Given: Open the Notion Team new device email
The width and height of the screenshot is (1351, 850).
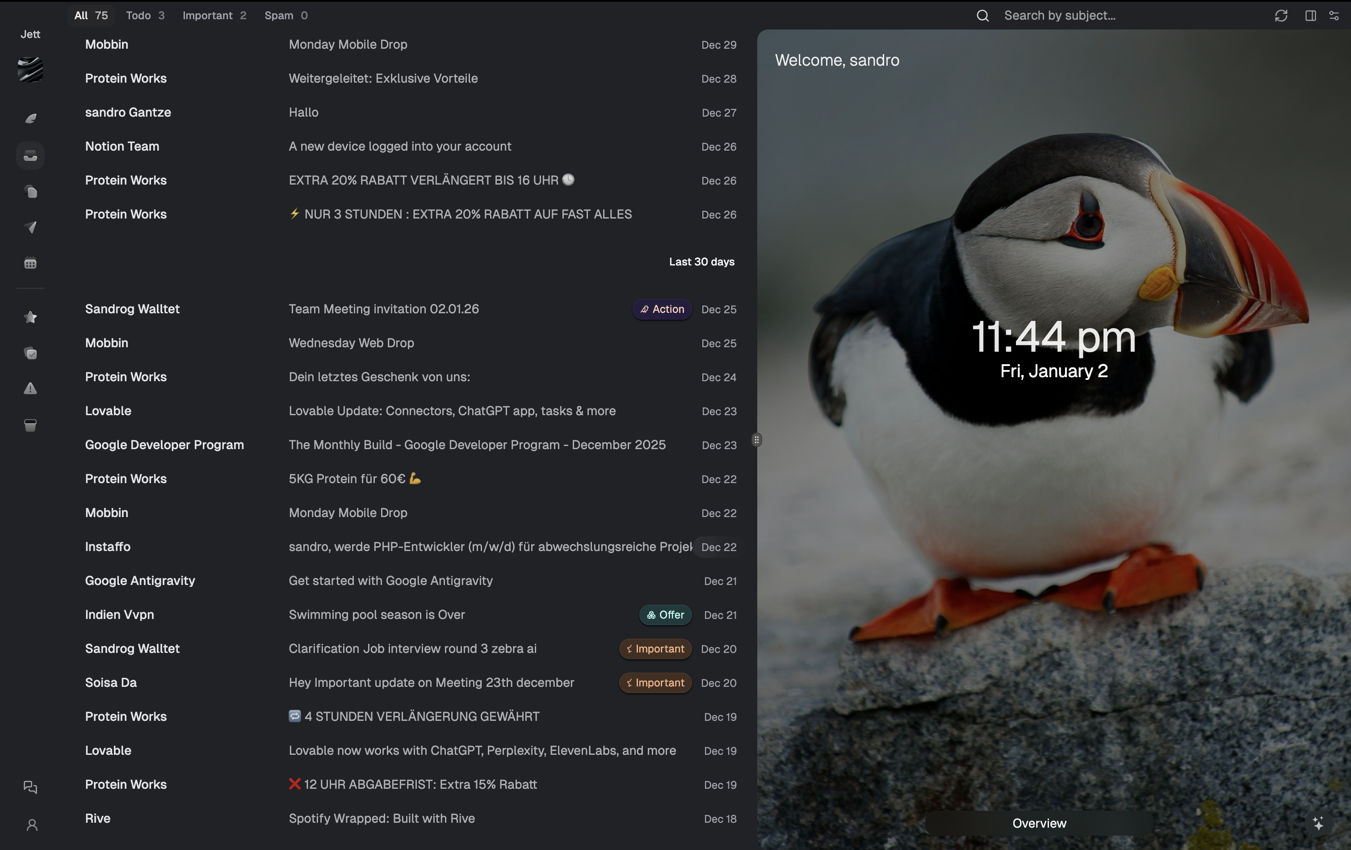Looking at the screenshot, I should [x=399, y=147].
